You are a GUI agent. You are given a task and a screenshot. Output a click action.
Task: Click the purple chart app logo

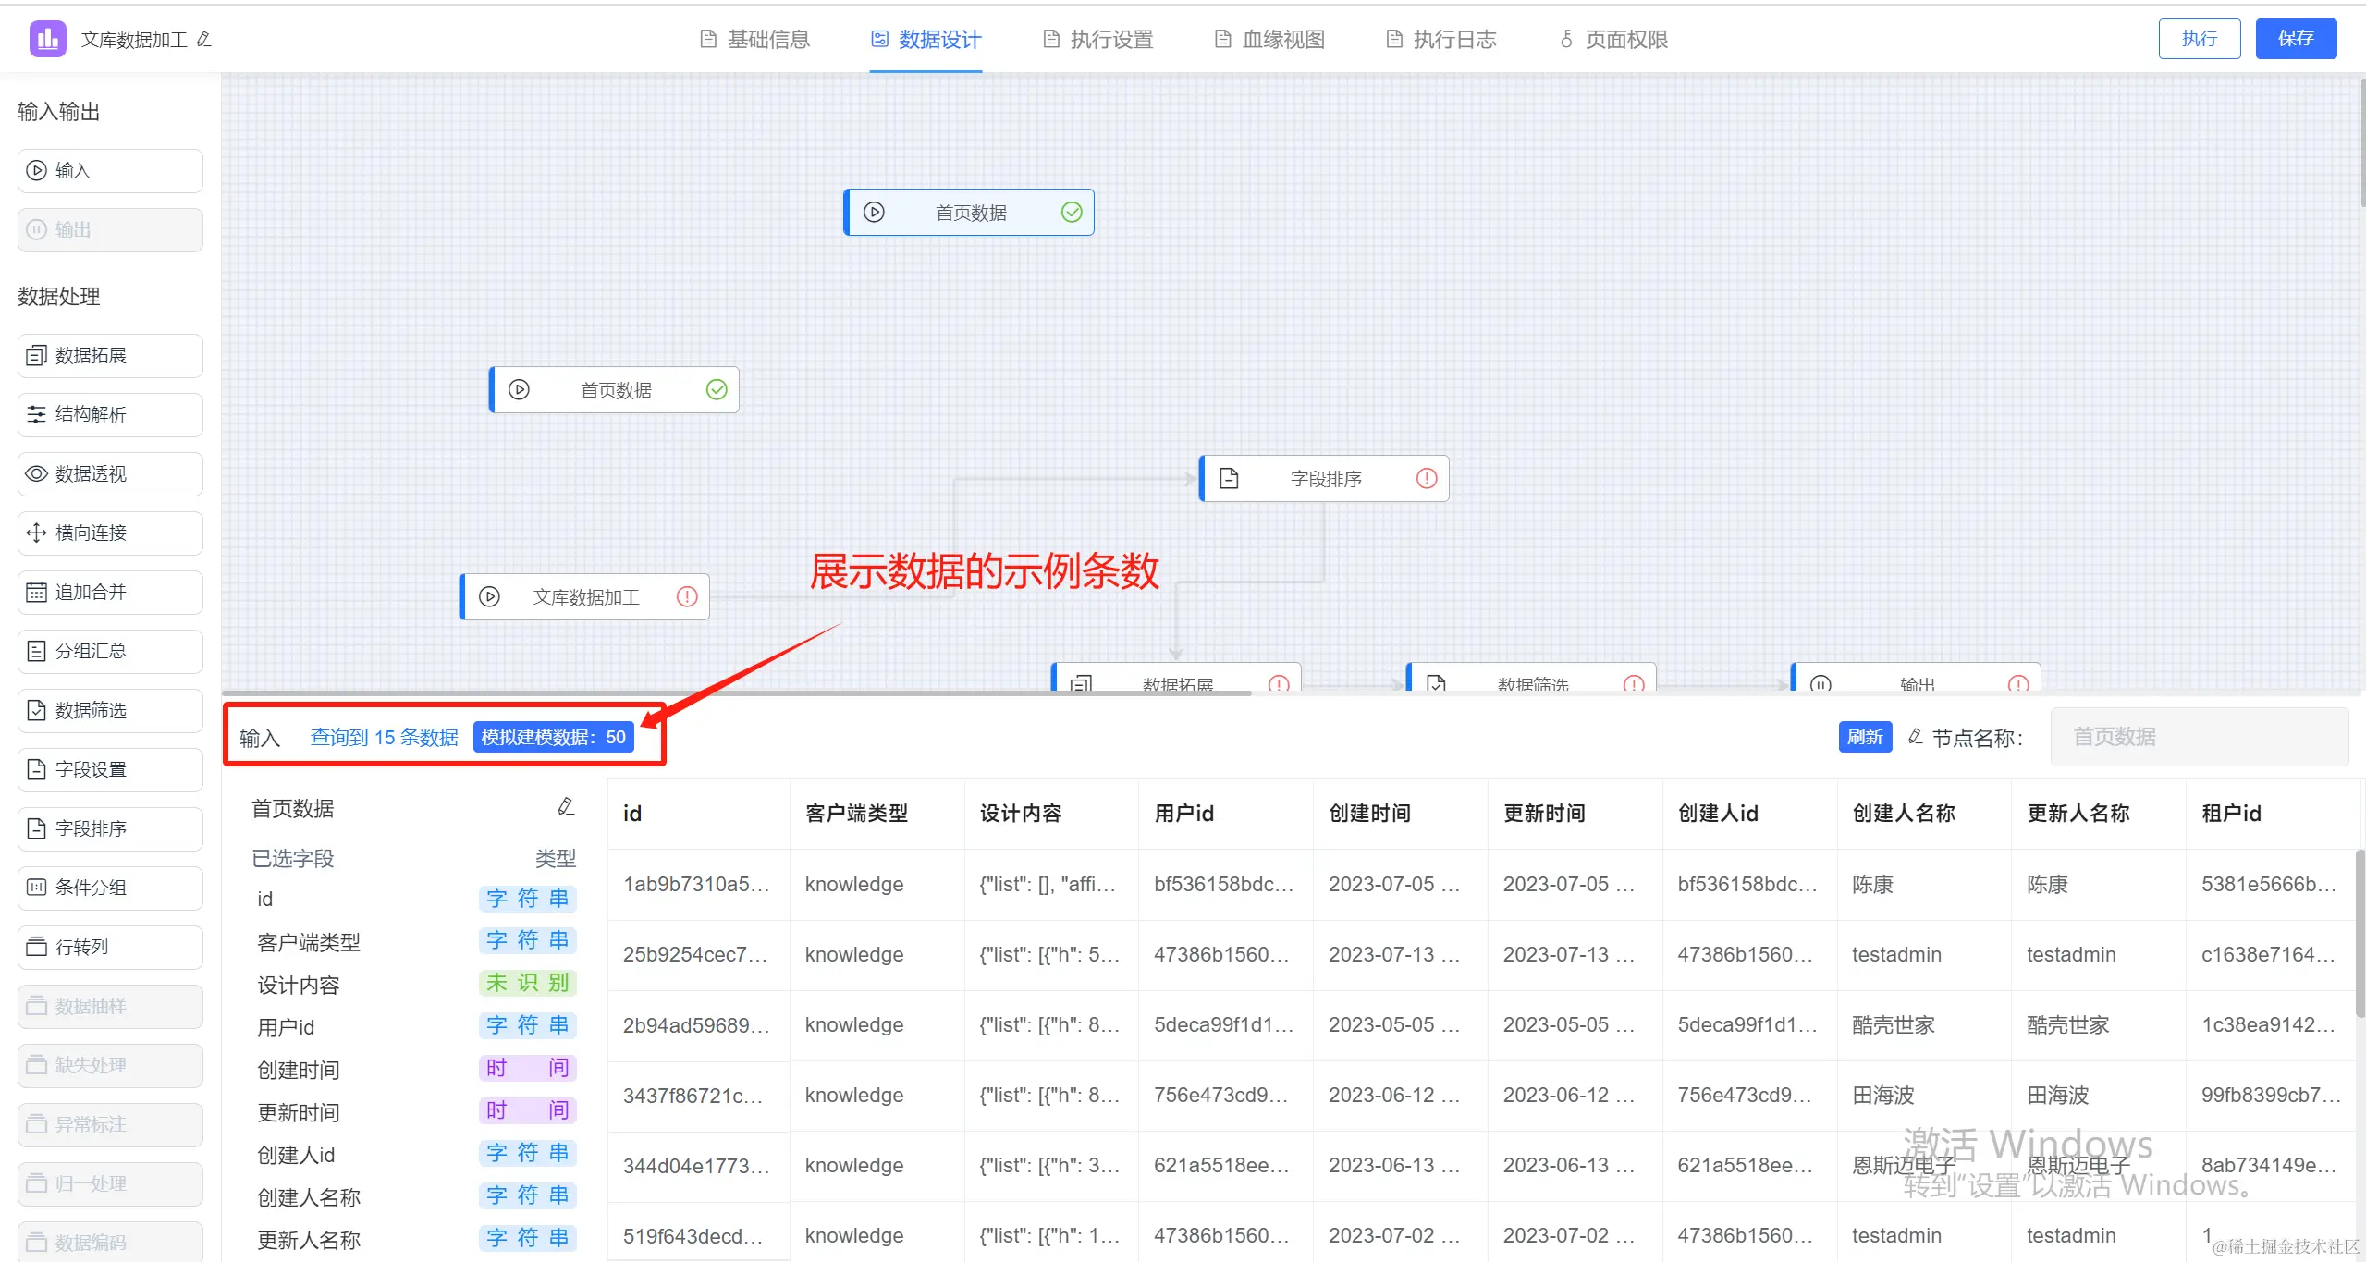point(47,39)
